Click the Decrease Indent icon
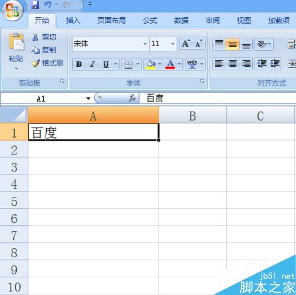This screenshot has height=295, width=296. click(x=262, y=64)
